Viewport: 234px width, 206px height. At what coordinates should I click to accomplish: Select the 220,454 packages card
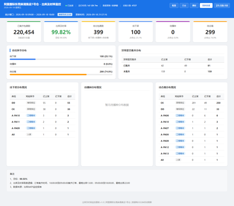point(24,32)
